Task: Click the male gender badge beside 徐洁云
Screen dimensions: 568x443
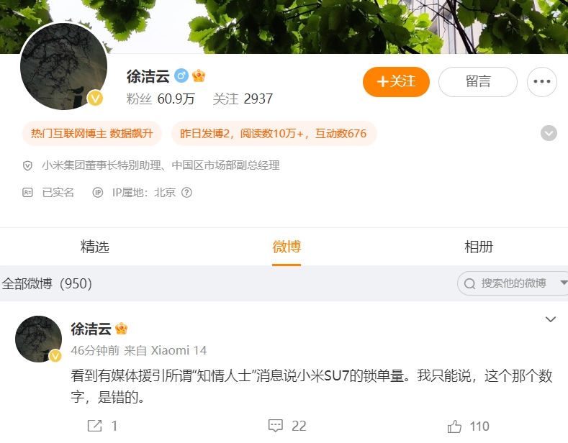Action: pyautogui.click(x=181, y=76)
